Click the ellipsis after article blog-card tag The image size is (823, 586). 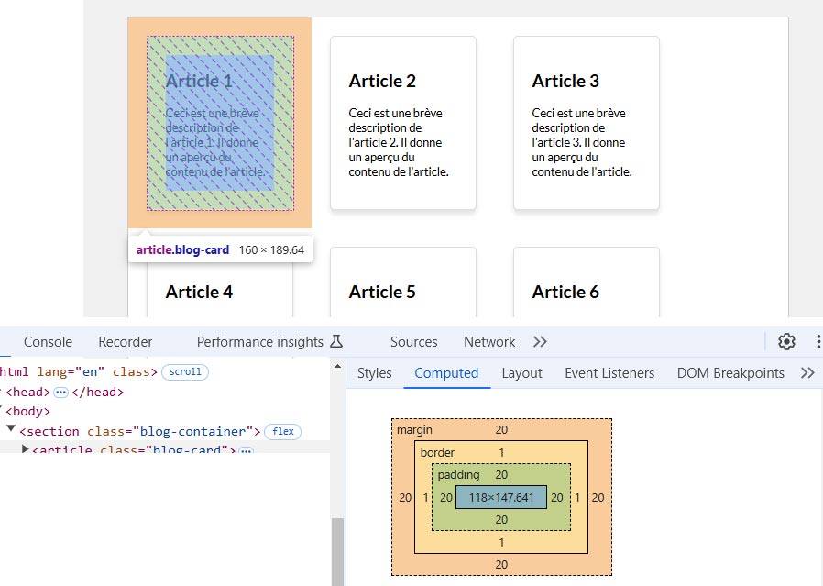pyautogui.click(x=246, y=451)
